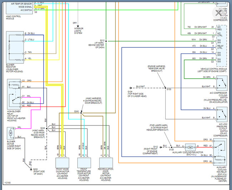Click the front mode door motor connector box
The image size is (232, 190).
[x=62, y=163]
